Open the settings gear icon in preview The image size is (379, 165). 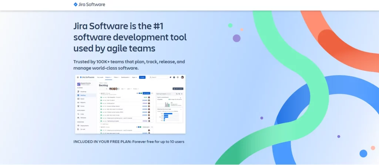(178, 77)
